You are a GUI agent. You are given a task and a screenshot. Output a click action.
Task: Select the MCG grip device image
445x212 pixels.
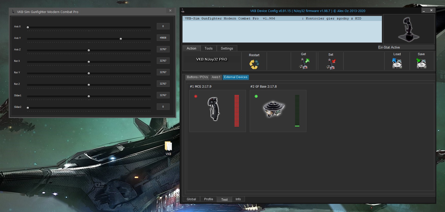click(x=214, y=109)
